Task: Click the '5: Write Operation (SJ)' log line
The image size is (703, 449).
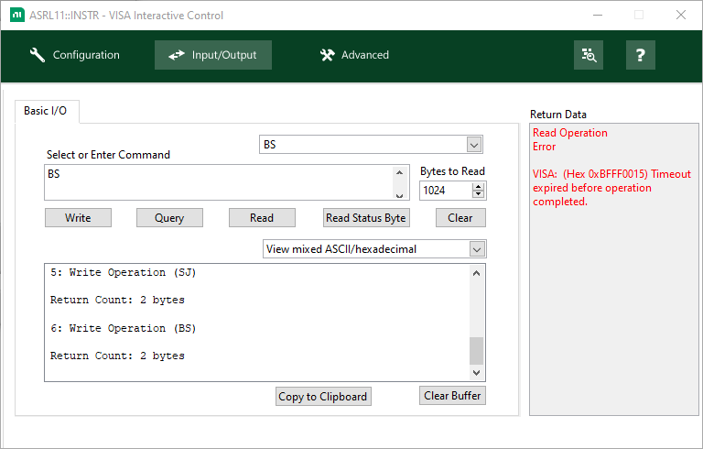Action: [123, 272]
